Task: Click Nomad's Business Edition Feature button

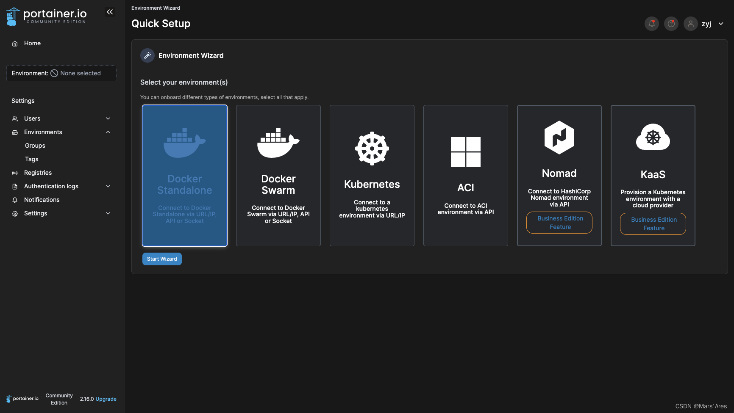Action: coord(559,223)
